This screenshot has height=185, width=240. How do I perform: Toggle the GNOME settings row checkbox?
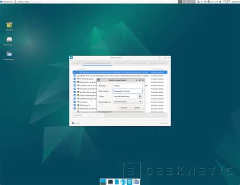[74, 99]
